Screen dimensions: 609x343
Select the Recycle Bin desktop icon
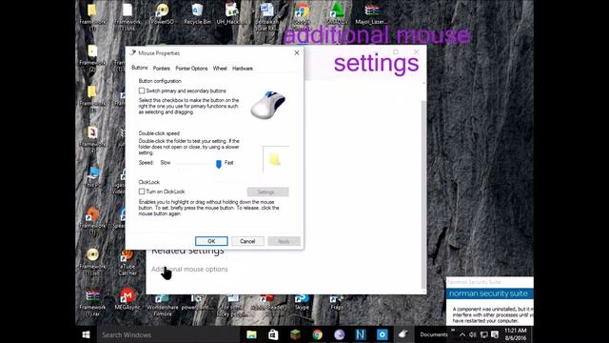(x=197, y=13)
